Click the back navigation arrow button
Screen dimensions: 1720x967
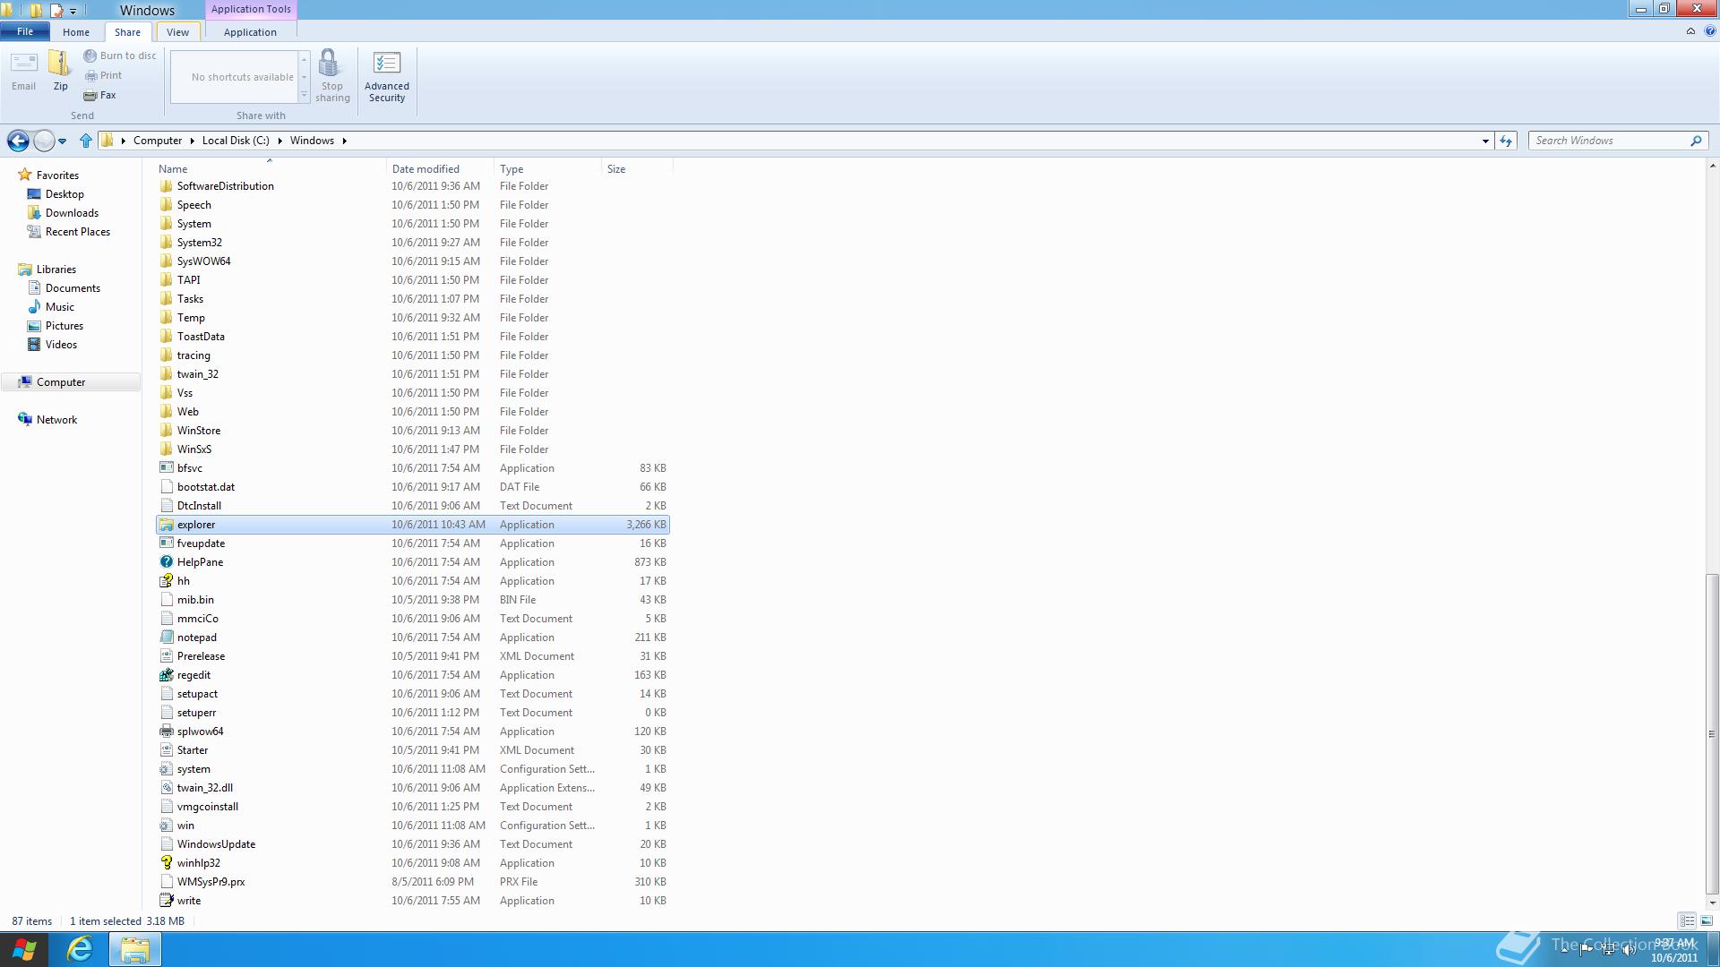coord(18,141)
